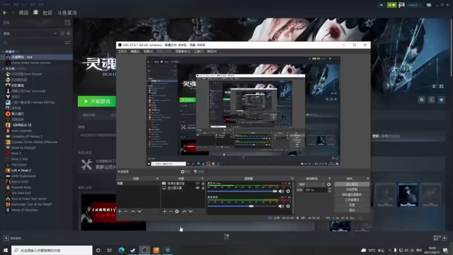The width and height of the screenshot is (453, 255).
Task: Add a new scene in OBS
Action: pyautogui.click(x=119, y=211)
